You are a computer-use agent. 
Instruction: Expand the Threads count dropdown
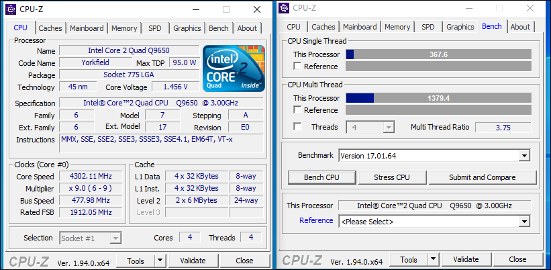[388, 127]
